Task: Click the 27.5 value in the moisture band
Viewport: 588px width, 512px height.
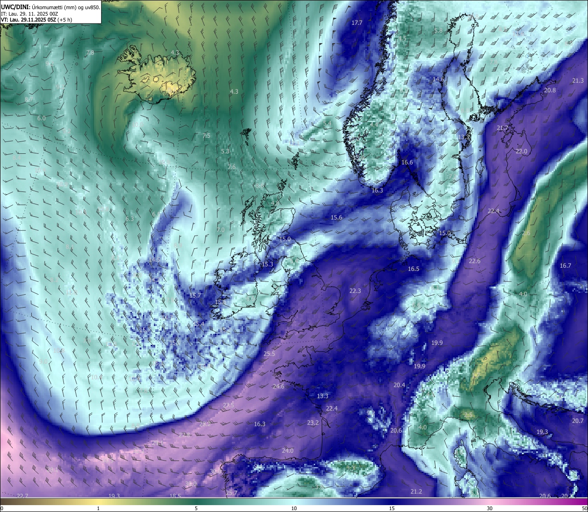Action: click(228, 405)
